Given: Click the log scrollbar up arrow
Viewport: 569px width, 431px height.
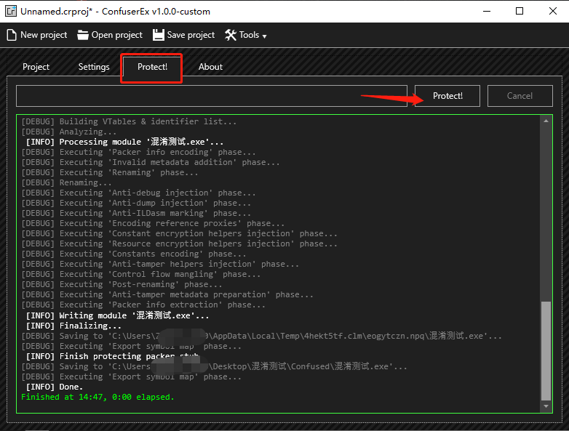Looking at the screenshot, I should pyautogui.click(x=546, y=121).
